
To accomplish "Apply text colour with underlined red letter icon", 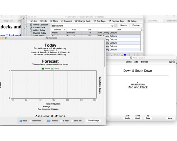I will point(122,55).
